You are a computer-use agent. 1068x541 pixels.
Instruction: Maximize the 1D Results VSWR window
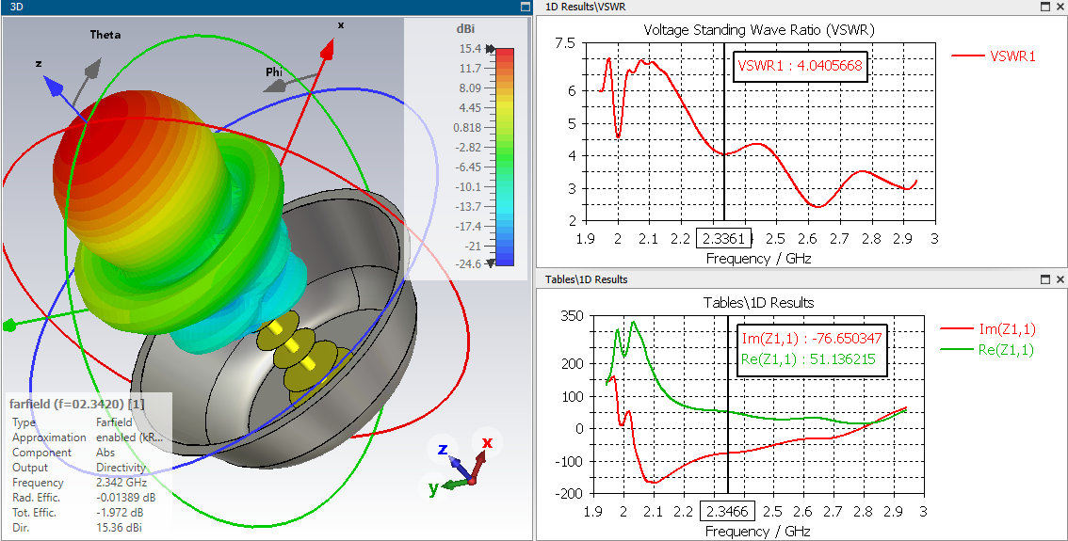pyautogui.click(x=1045, y=7)
